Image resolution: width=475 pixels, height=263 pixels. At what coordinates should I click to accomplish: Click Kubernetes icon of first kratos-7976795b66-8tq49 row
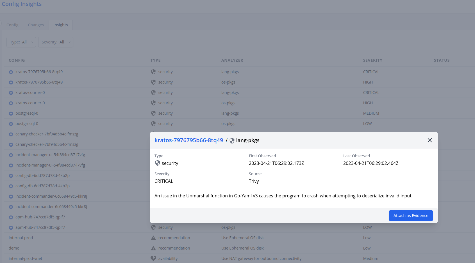click(x=11, y=72)
